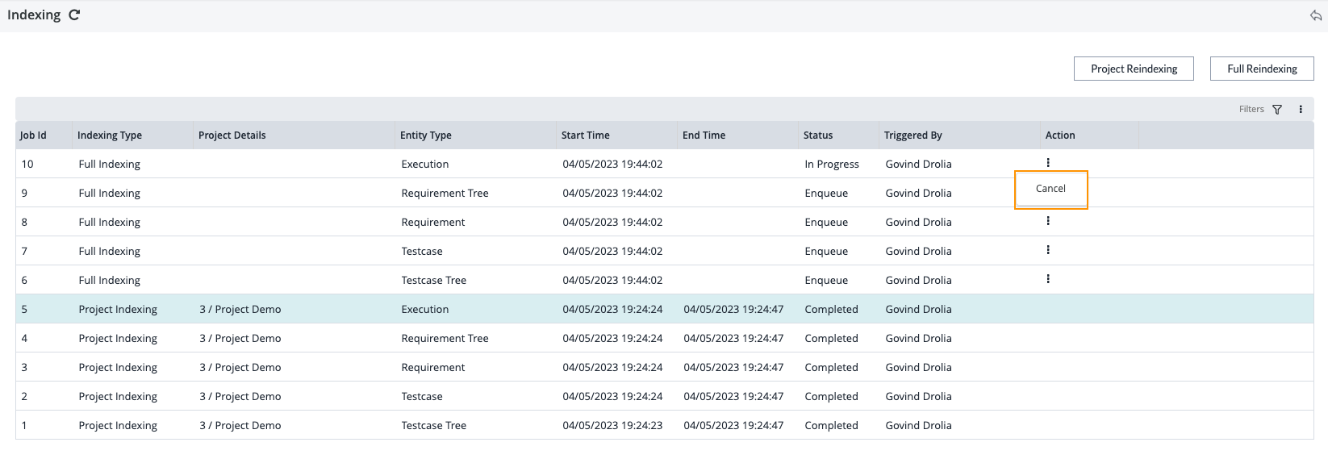Select Cancel in the action popup menu
This screenshot has width=1328, height=463.
coord(1050,189)
